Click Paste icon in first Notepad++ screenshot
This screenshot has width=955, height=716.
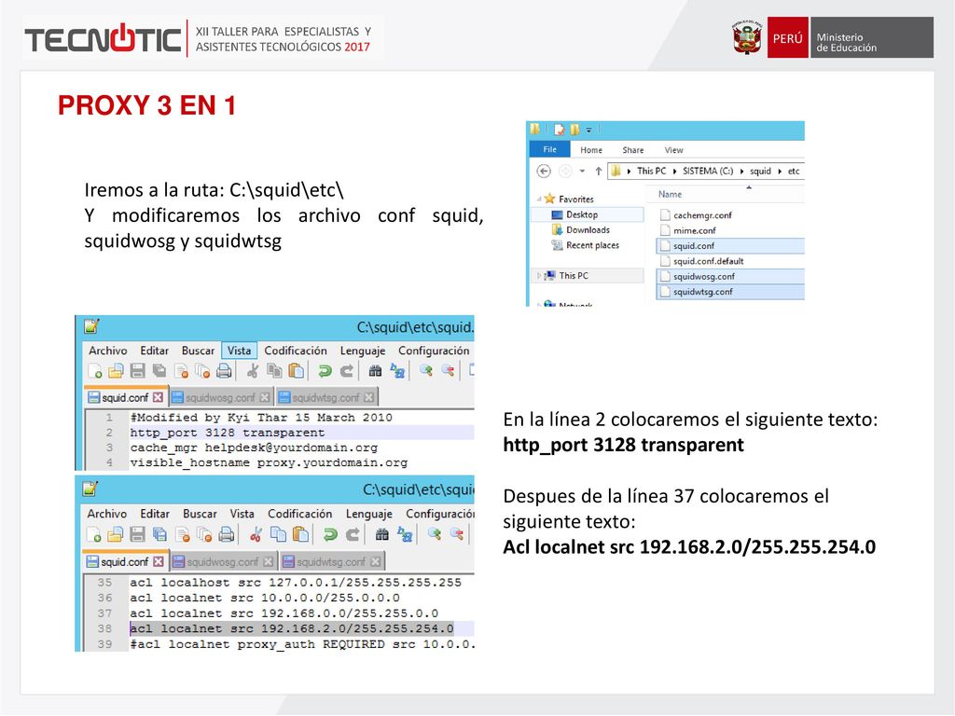[296, 370]
